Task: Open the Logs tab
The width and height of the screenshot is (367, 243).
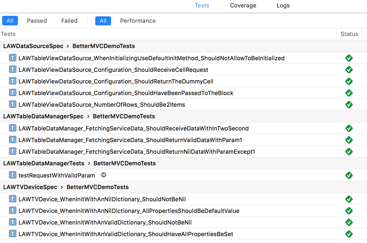Action: click(283, 6)
